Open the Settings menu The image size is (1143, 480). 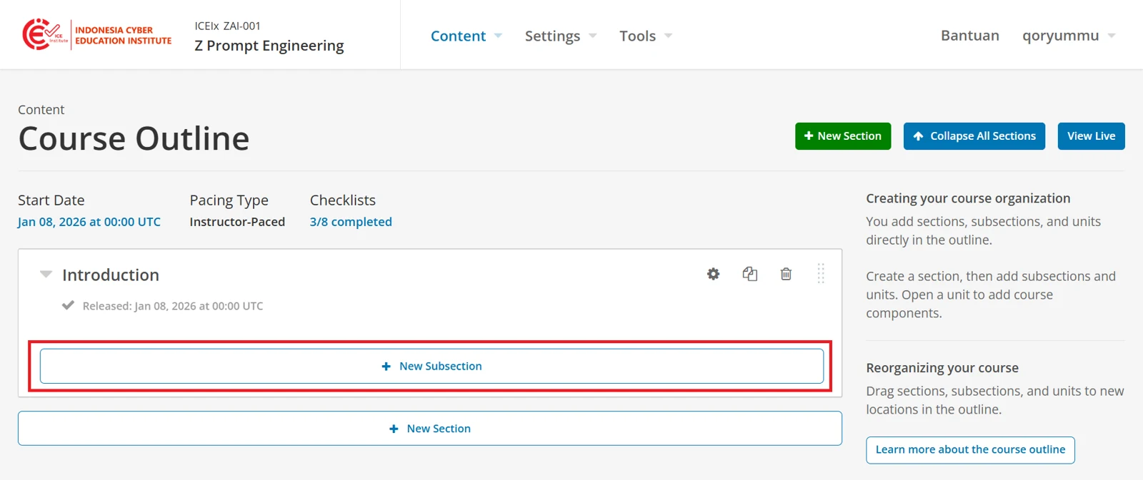pyautogui.click(x=560, y=36)
